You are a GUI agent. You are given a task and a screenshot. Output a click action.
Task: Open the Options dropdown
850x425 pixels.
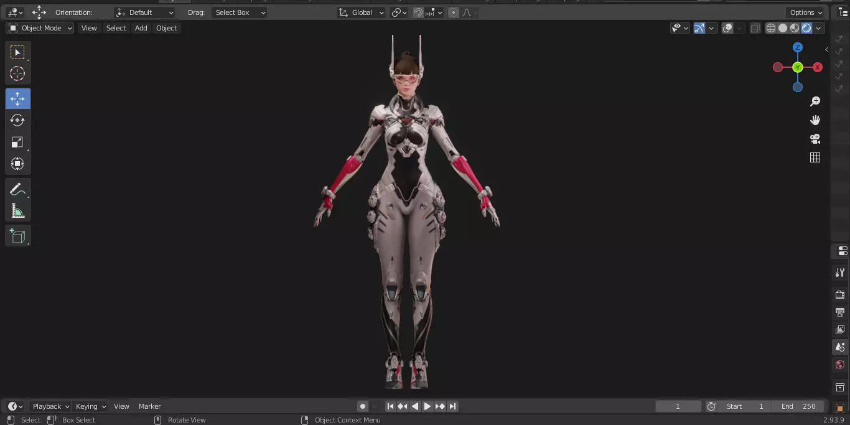tap(806, 12)
